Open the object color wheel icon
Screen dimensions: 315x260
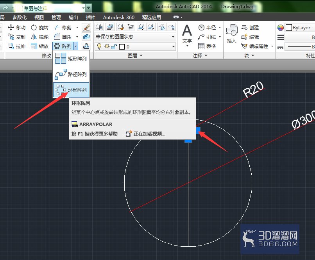tap(281, 27)
